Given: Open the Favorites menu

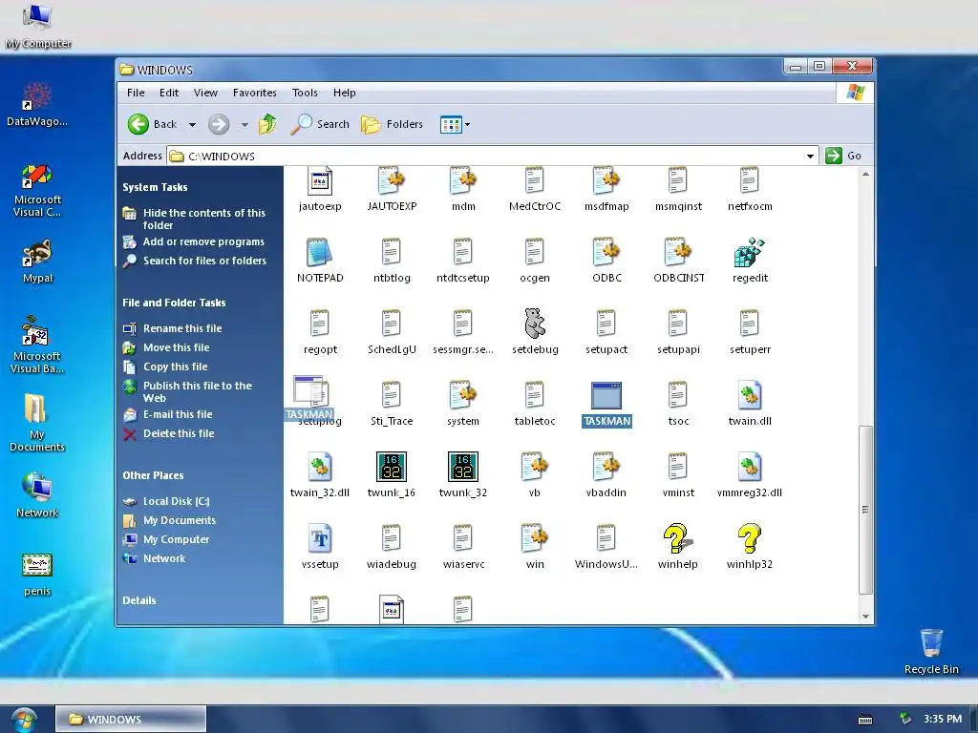Looking at the screenshot, I should [x=254, y=93].
